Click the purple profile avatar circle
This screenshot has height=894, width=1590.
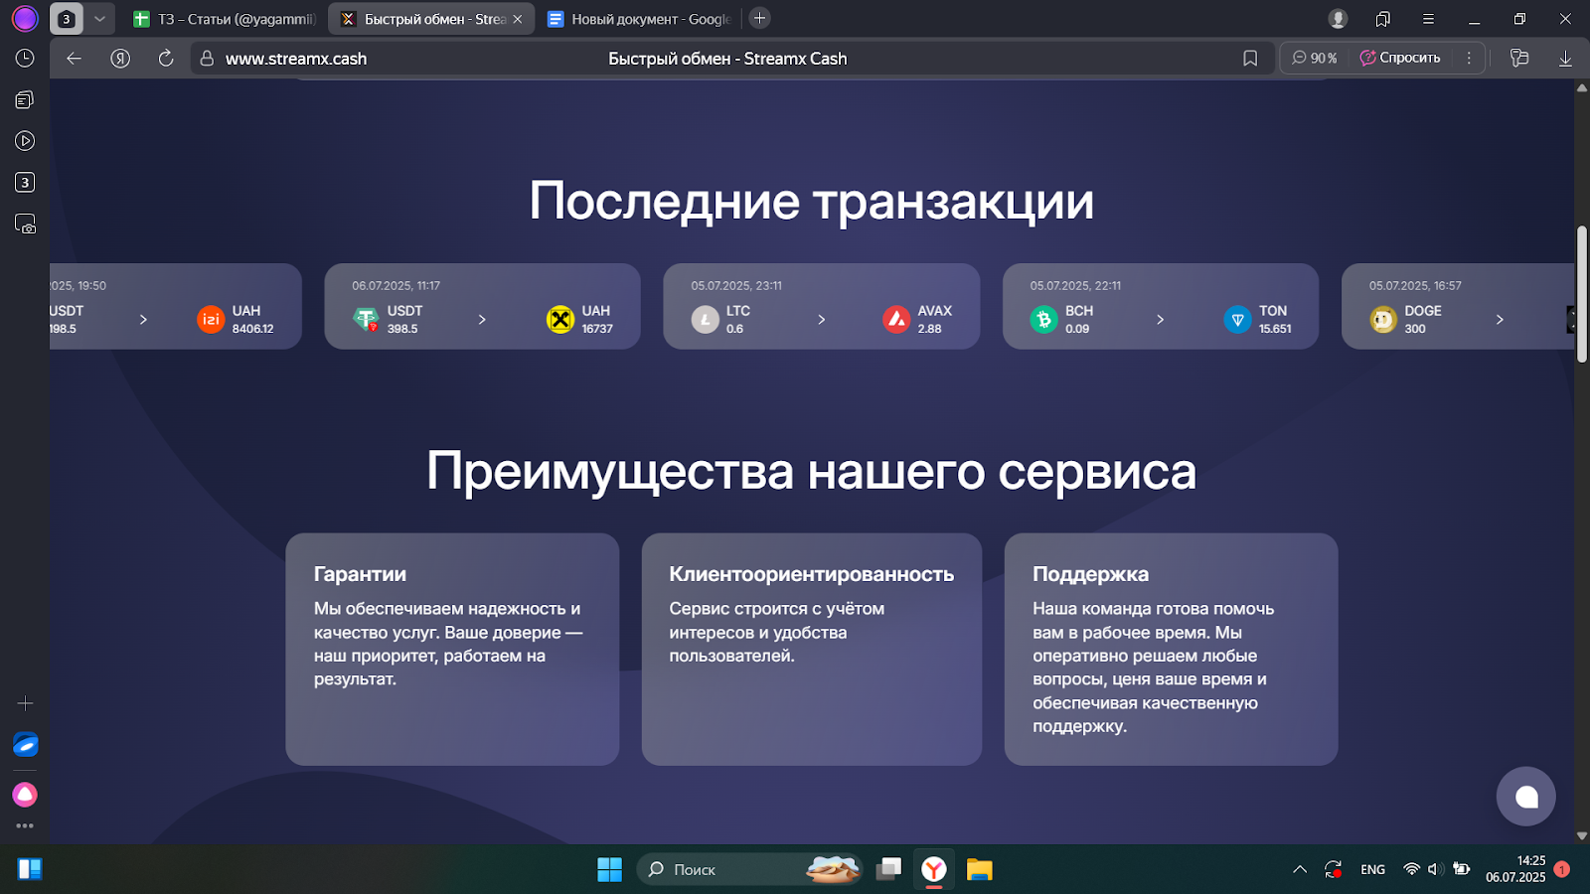coord(25,18)
